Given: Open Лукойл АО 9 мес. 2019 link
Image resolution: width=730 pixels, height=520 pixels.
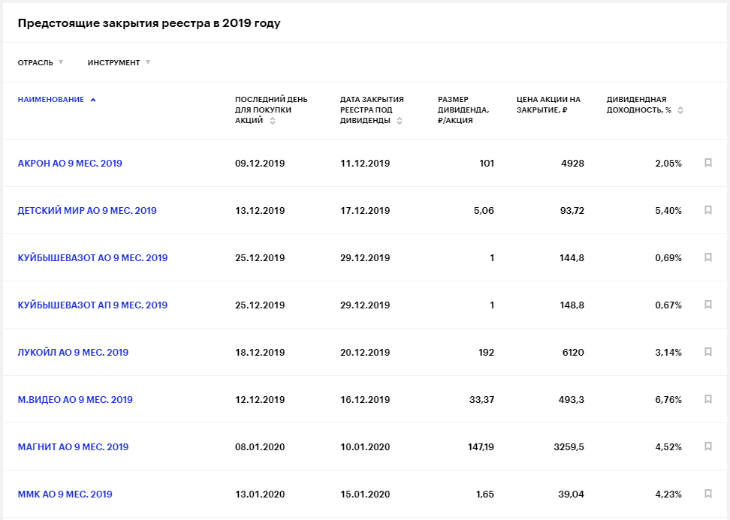Looking at the screenshot, I should pyautogui.click(x=73, y=353).
